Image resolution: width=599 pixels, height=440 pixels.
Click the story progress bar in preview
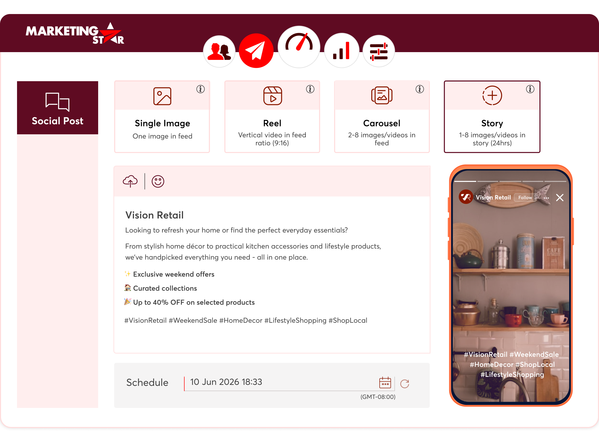point(510,181)
